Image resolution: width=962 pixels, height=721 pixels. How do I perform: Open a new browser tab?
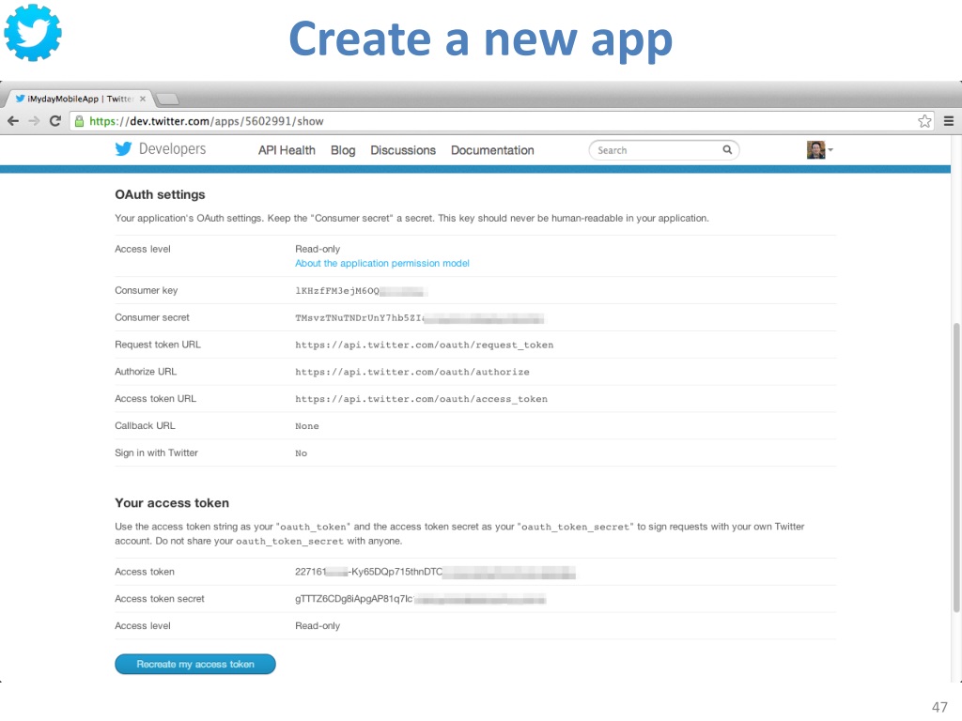click(167, 99)
